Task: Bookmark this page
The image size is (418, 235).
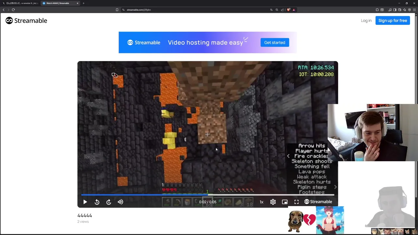Action: [x=117, y=10]
